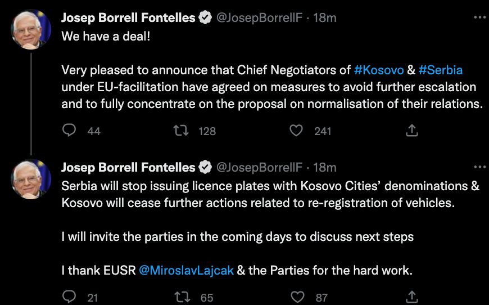Share the licence plates tweet

click(x=411, y=297)
